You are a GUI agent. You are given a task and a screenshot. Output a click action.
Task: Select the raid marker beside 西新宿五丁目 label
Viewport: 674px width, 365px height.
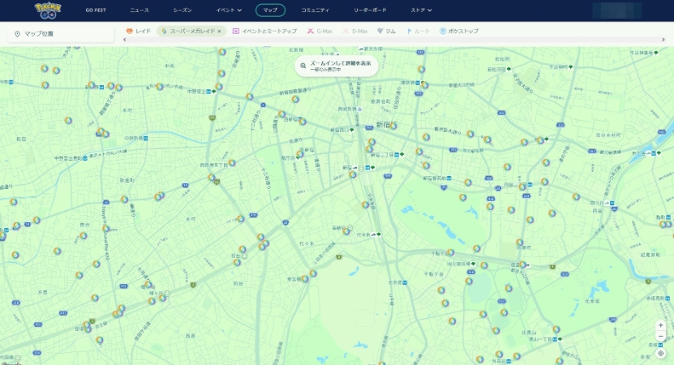point(232,163)
